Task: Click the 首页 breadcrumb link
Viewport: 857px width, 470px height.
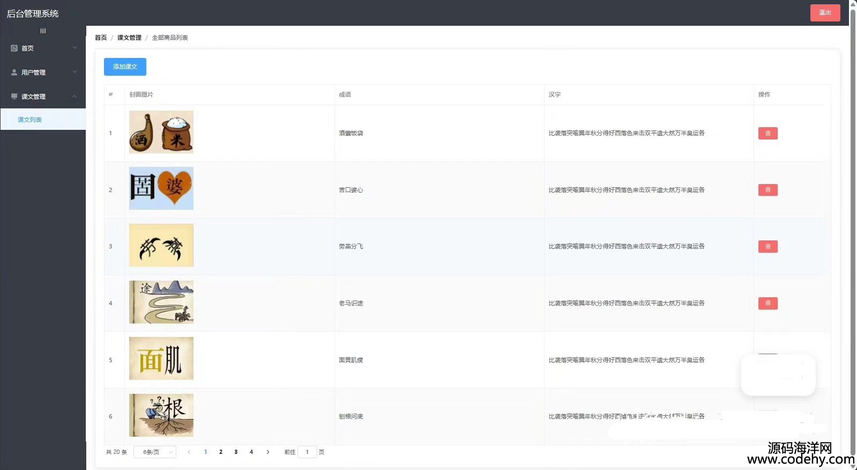Action: (x=101, y=38)
